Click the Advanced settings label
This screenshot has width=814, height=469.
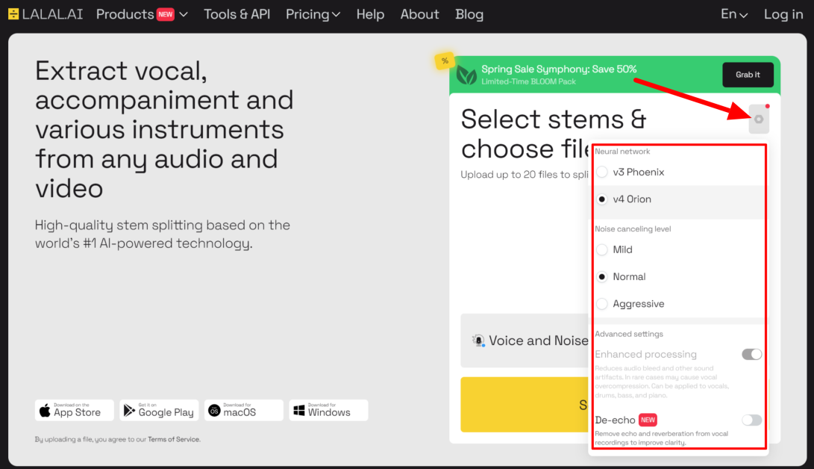point(629,334)
